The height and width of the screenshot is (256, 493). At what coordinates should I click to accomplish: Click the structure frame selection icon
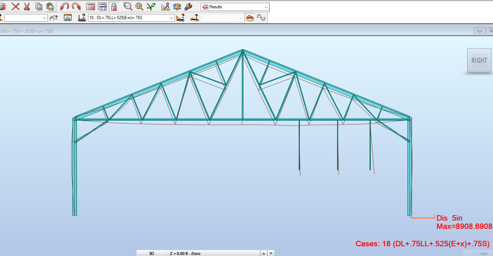(x=68, y=18)
